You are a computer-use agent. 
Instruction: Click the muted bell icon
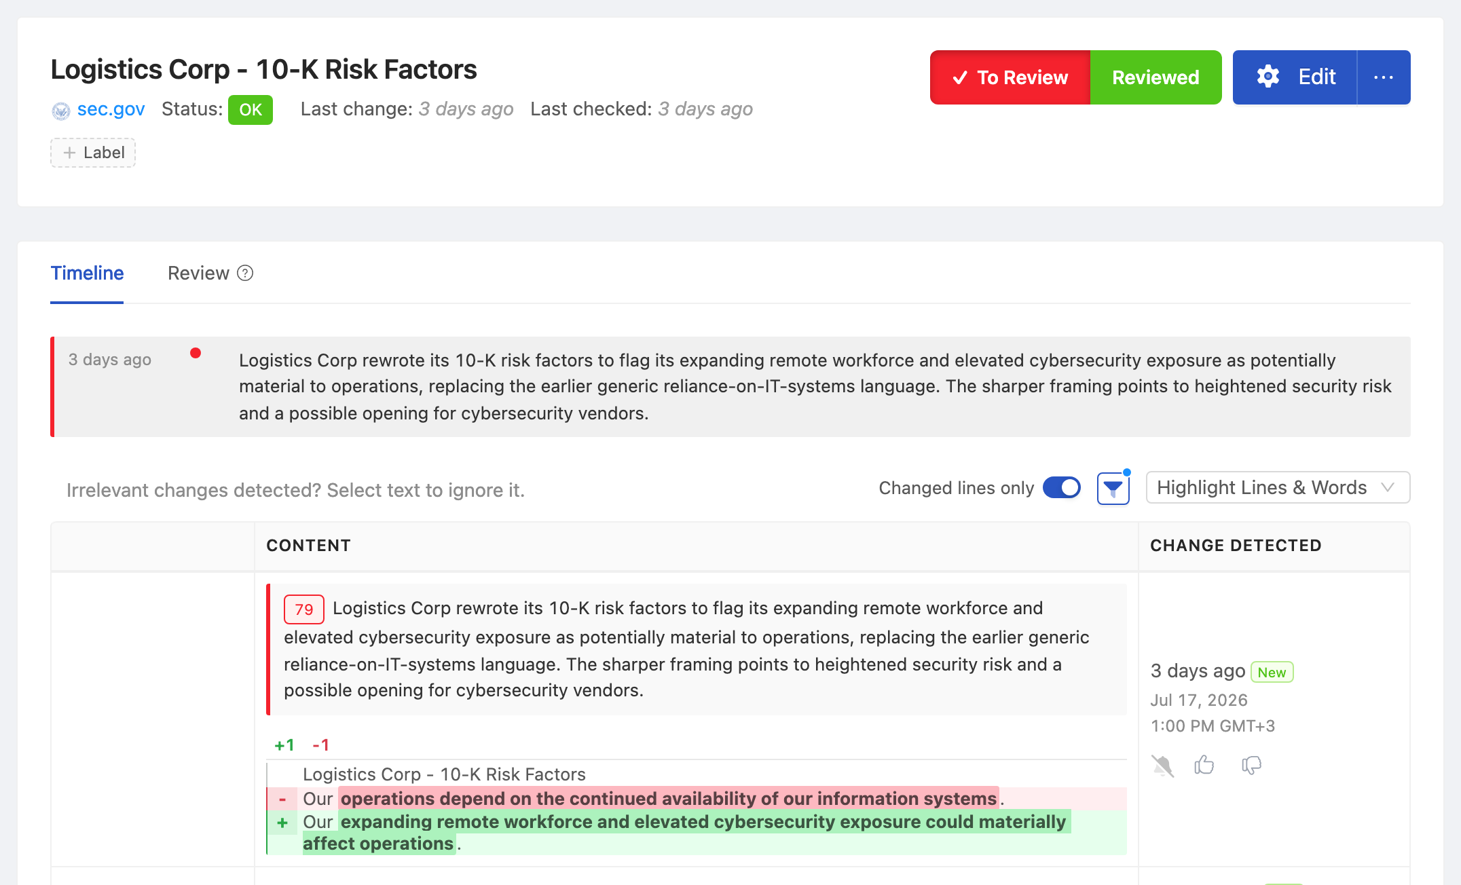(x=1162, y=766)
